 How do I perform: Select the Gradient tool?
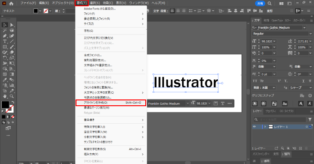12,74
